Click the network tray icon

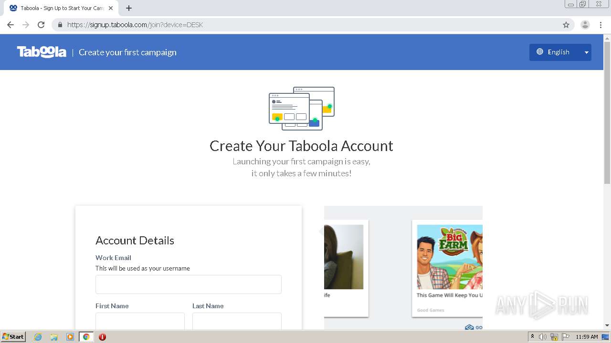click(554, 337)
